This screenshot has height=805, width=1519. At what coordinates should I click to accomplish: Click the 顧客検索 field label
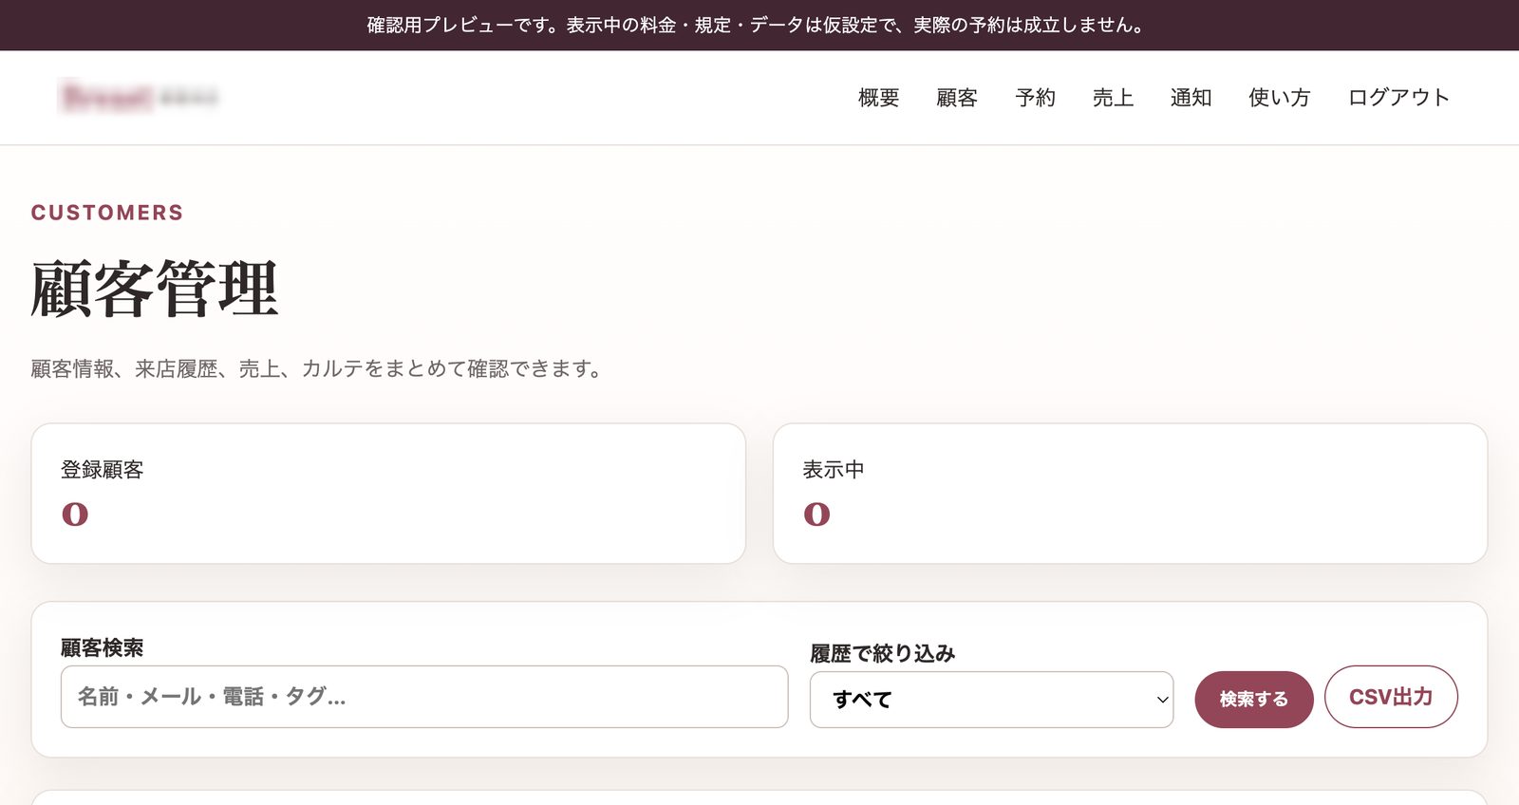[103, 647]
